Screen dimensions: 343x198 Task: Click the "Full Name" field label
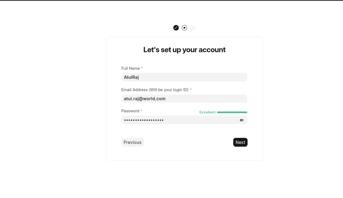tap(131, 68)
